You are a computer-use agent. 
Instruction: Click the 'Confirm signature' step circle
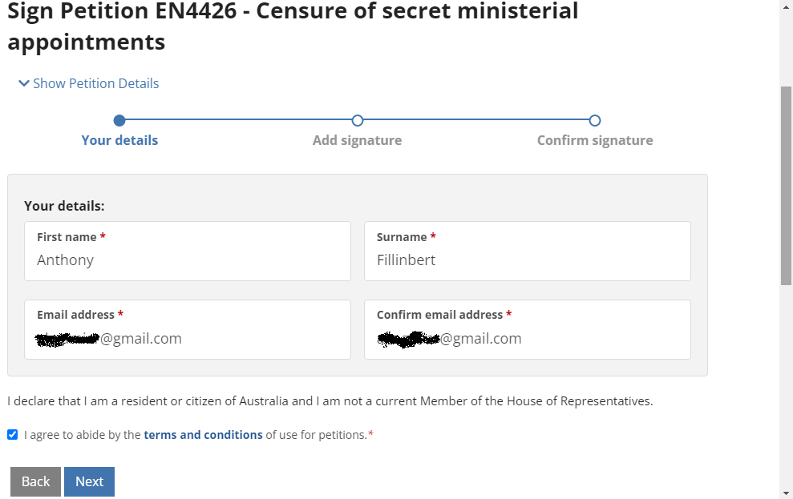pos(595,121)
